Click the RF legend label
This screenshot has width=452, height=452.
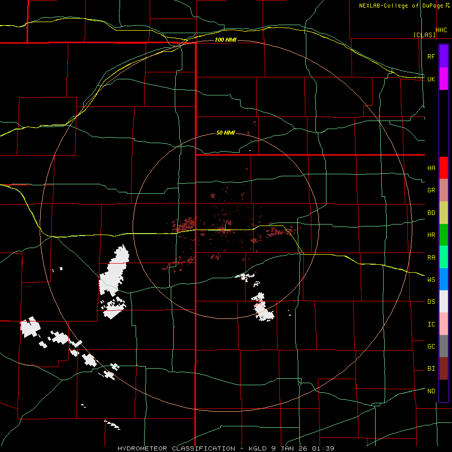(x=431, y=56)
